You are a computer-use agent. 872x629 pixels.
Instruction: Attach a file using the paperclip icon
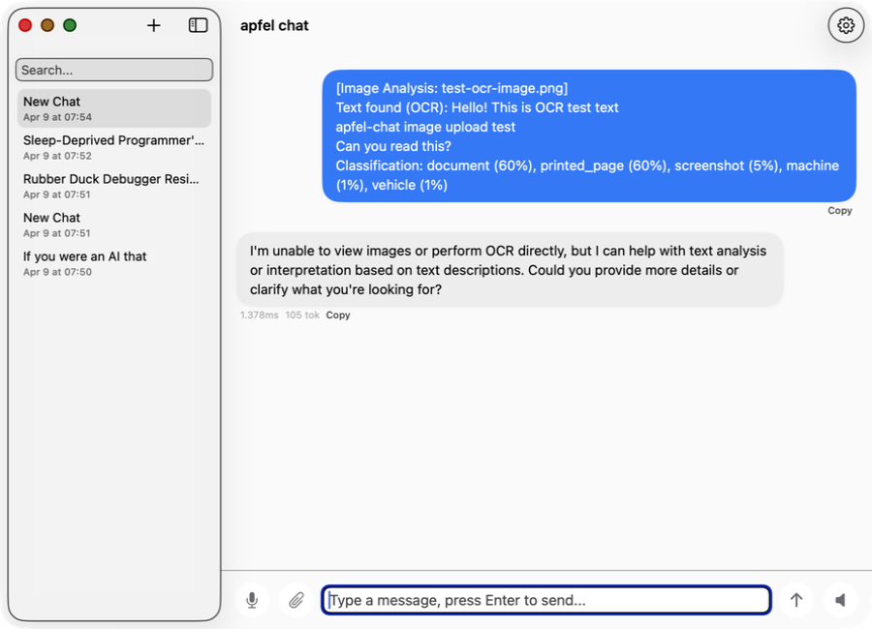[296, 600]
